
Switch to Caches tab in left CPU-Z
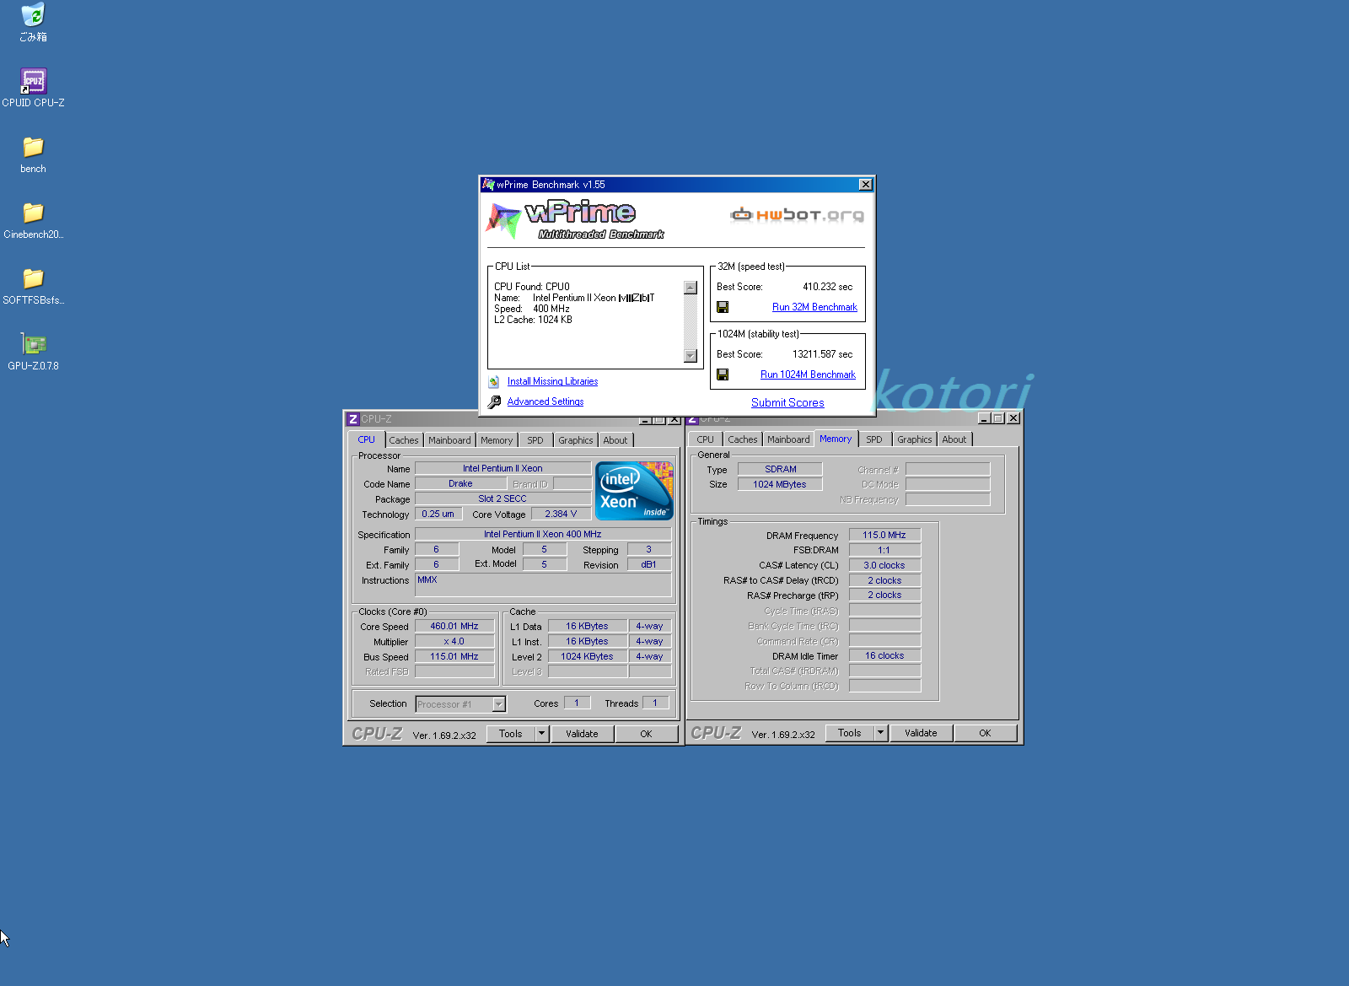coord(404,440)
